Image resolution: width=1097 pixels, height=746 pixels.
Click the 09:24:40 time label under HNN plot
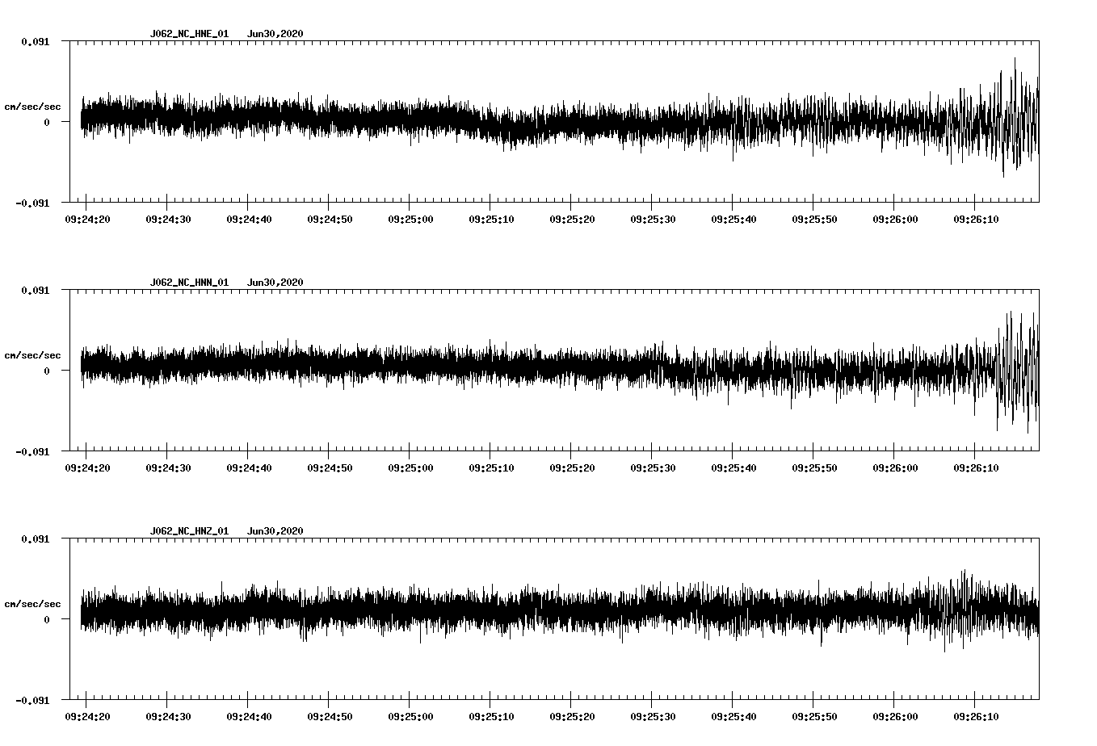click(x=249, y=467)
